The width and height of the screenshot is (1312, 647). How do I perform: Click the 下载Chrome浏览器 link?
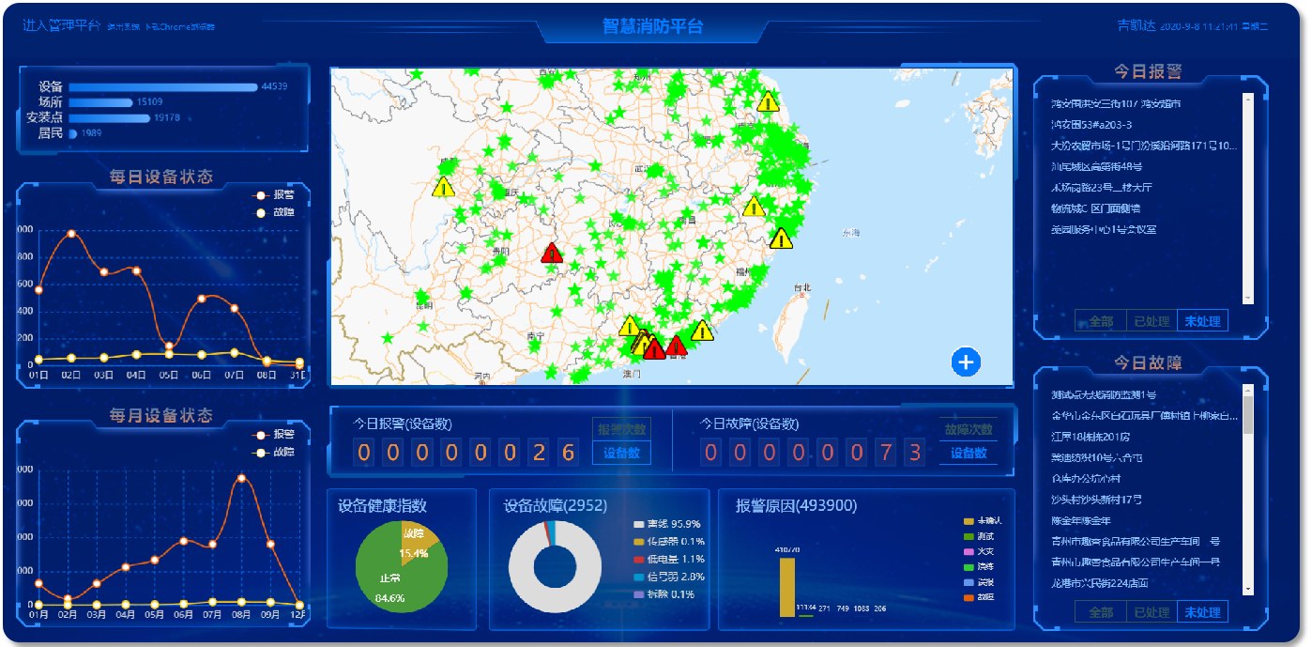(x=179, y=27)
